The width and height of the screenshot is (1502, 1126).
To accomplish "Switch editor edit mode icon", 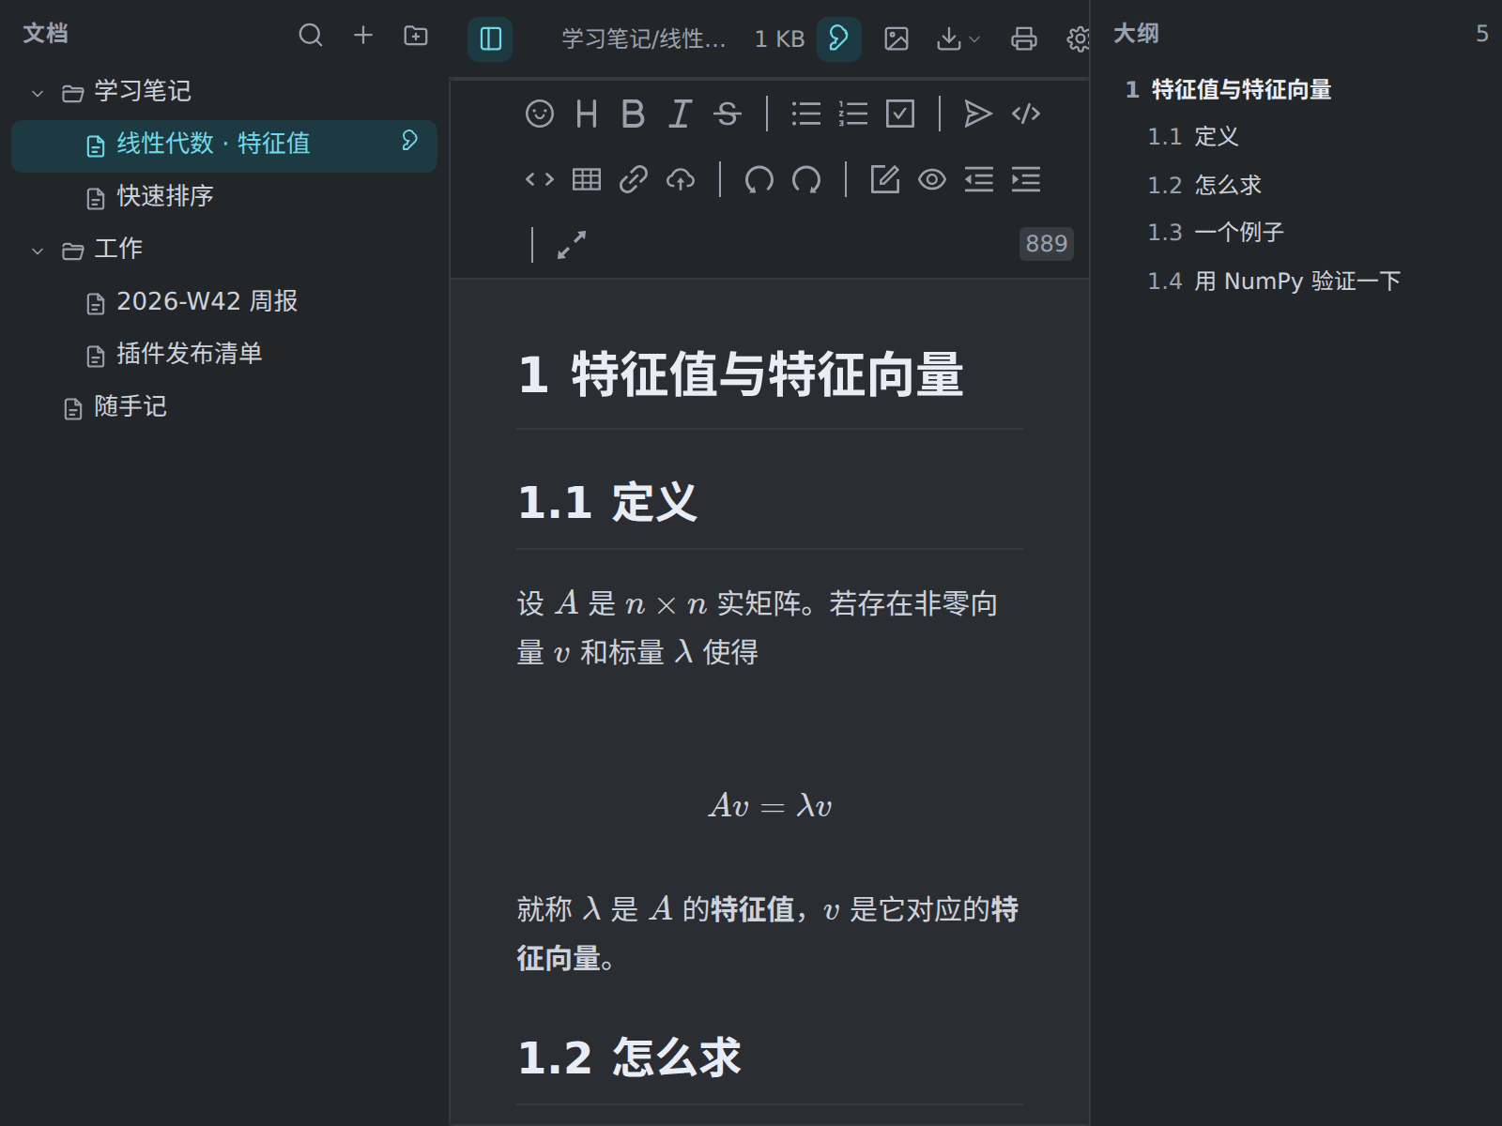I will coord(885,179).
